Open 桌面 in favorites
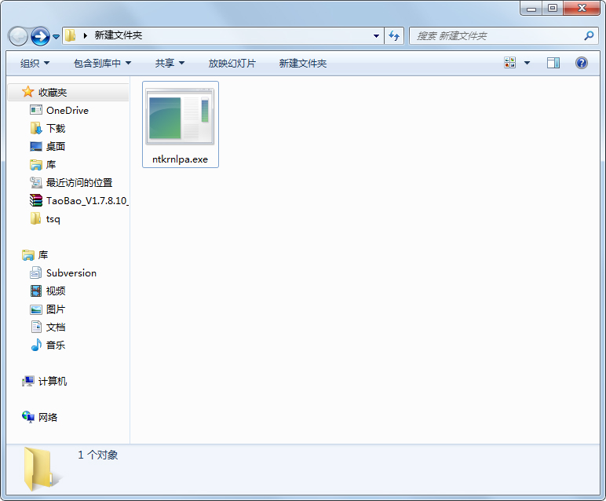 click(56, 147)
